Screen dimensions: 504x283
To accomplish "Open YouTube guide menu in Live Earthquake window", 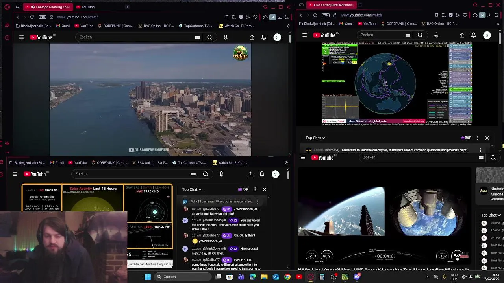I will (x=304, y=35).
